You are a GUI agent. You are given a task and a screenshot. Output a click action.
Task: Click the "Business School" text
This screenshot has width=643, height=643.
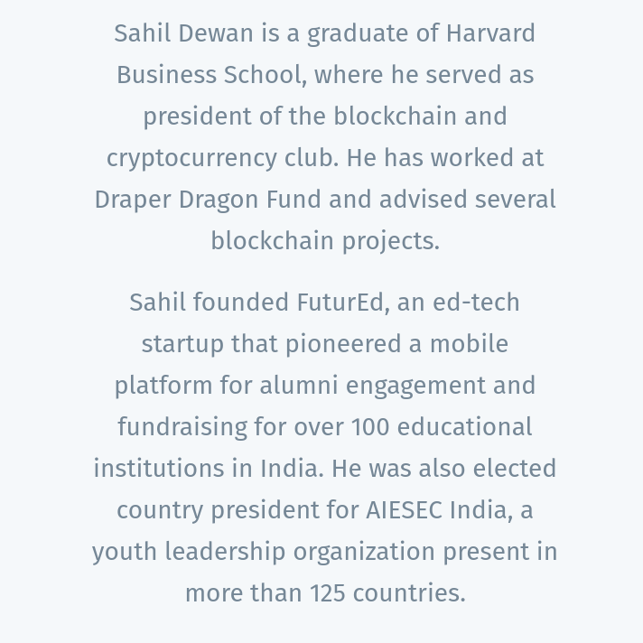pos(210,75)
